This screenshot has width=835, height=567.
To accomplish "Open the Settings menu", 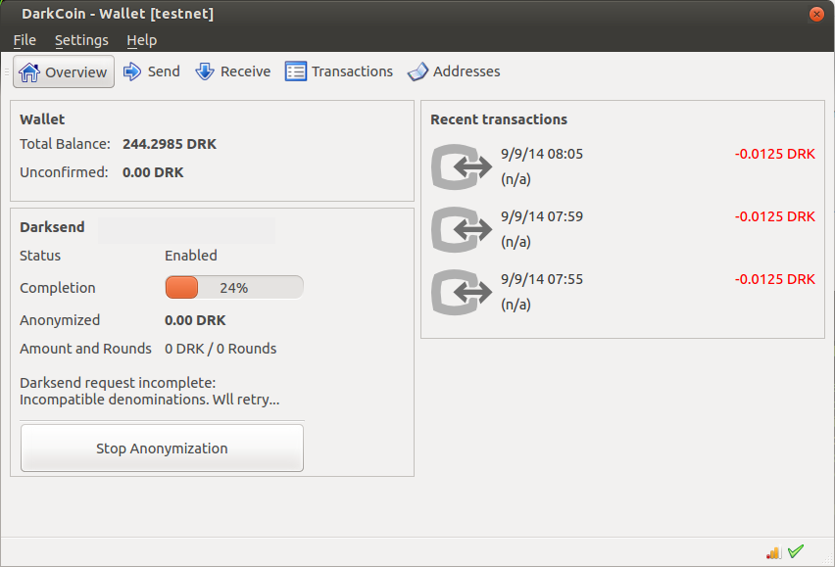I will click(x=81, y=40).
